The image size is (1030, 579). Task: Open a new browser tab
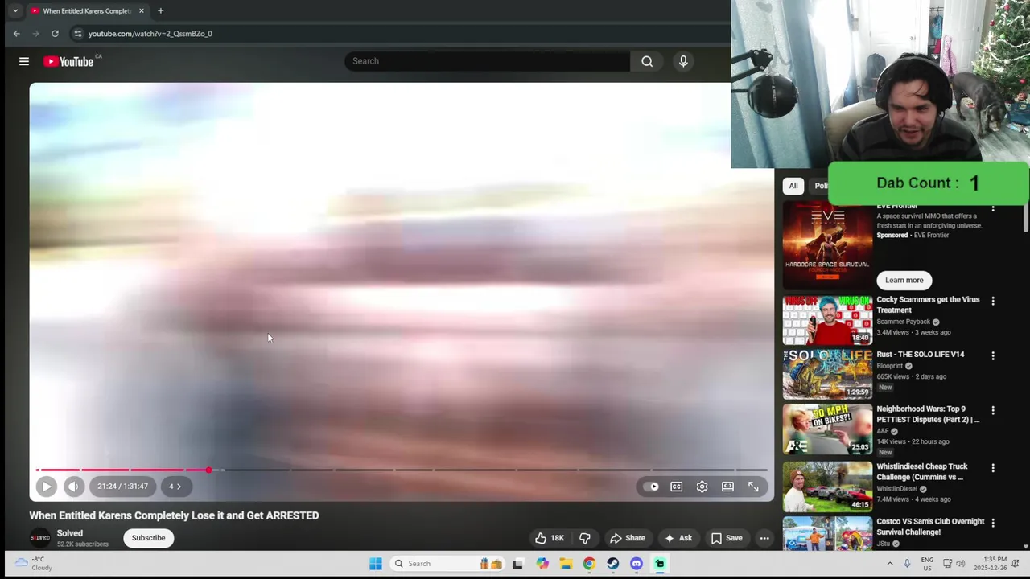[160, 10]
